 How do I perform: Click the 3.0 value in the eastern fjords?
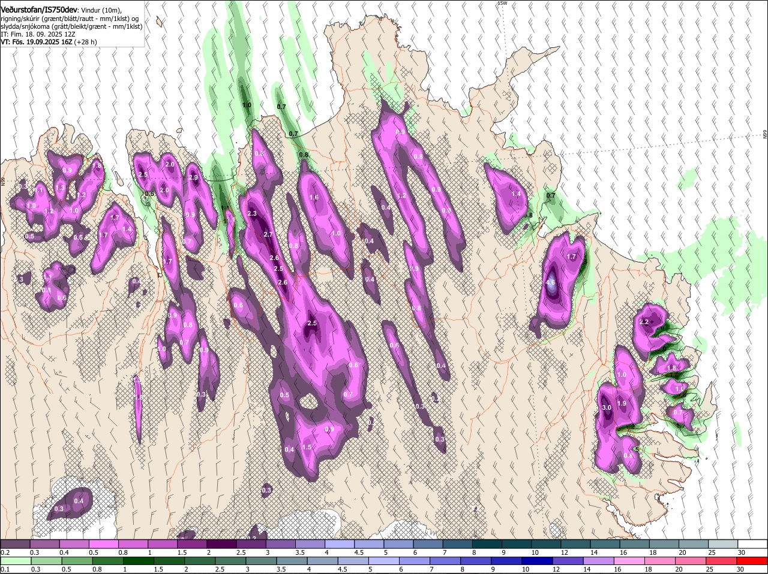tap(607, 408)
